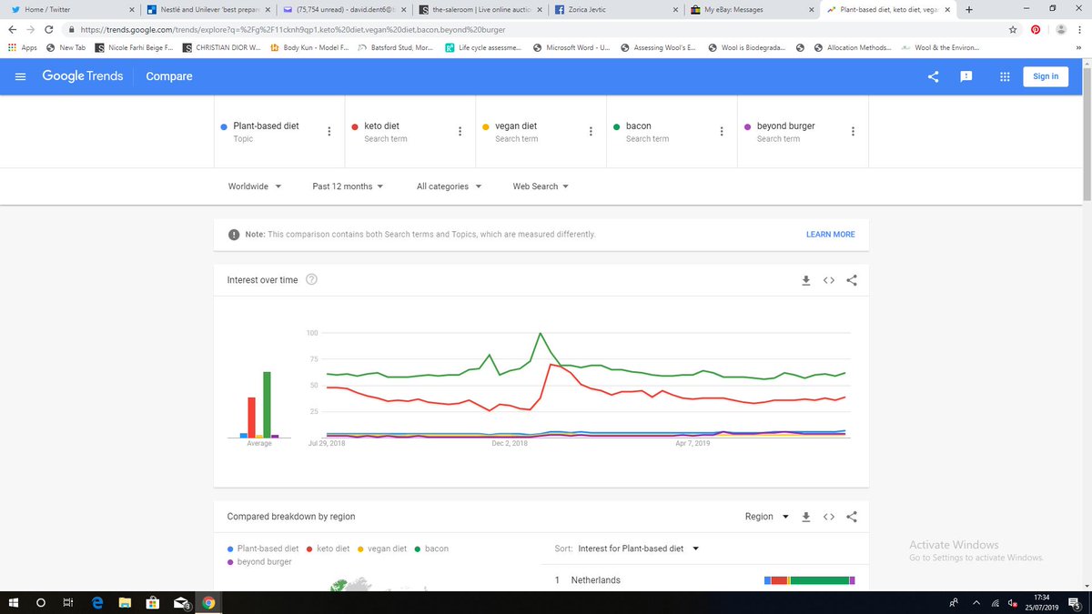Open Task View in the taskbar
The image size is (1092, 614).
[x=67, y=602]
